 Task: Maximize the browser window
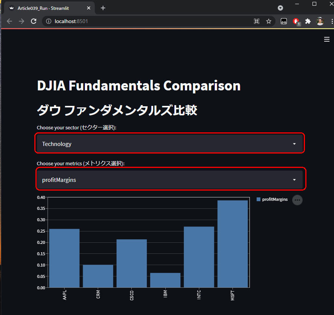pos(314,4)
